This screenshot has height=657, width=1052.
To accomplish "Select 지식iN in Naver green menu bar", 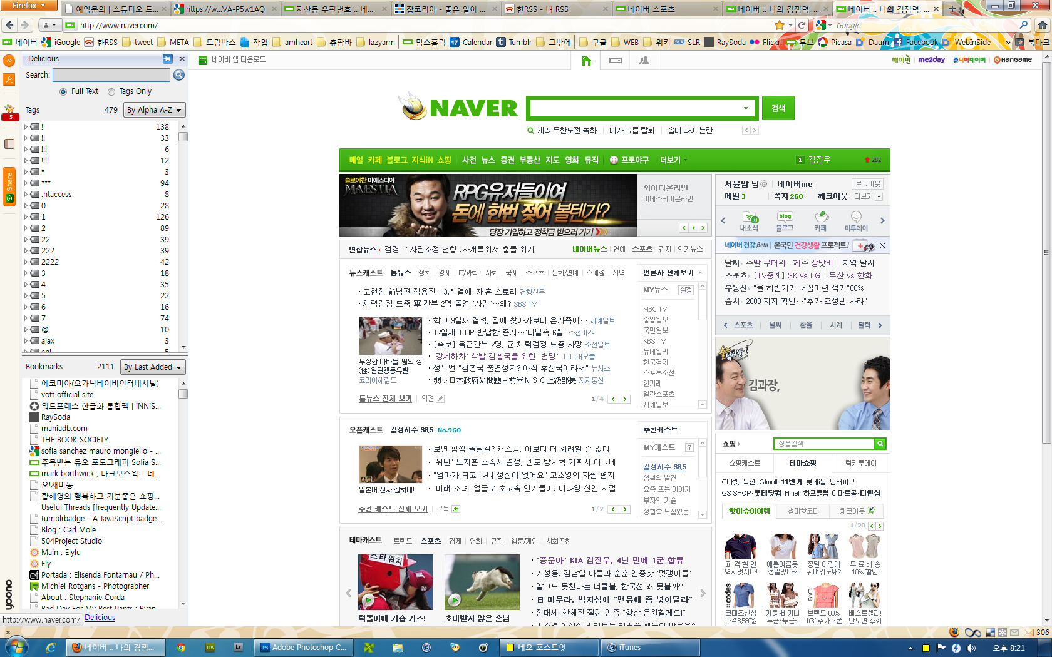I will pyautogui.click(x=422, y=160).
